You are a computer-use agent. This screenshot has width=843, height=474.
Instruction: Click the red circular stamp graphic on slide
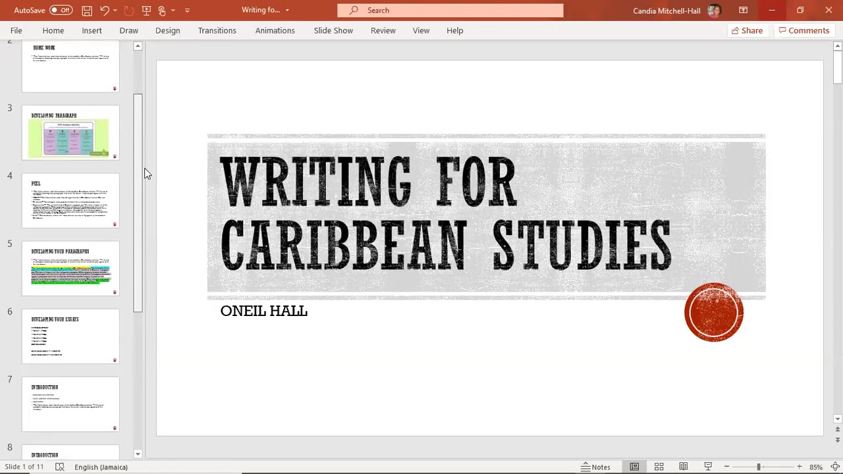[x=714, y=312]
